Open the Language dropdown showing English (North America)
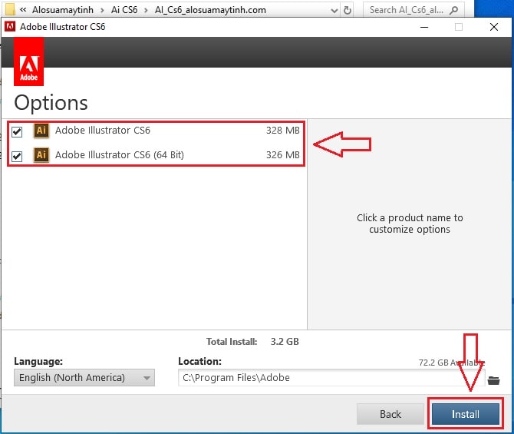This screenshot has width=514, height=434. [84, 377]
